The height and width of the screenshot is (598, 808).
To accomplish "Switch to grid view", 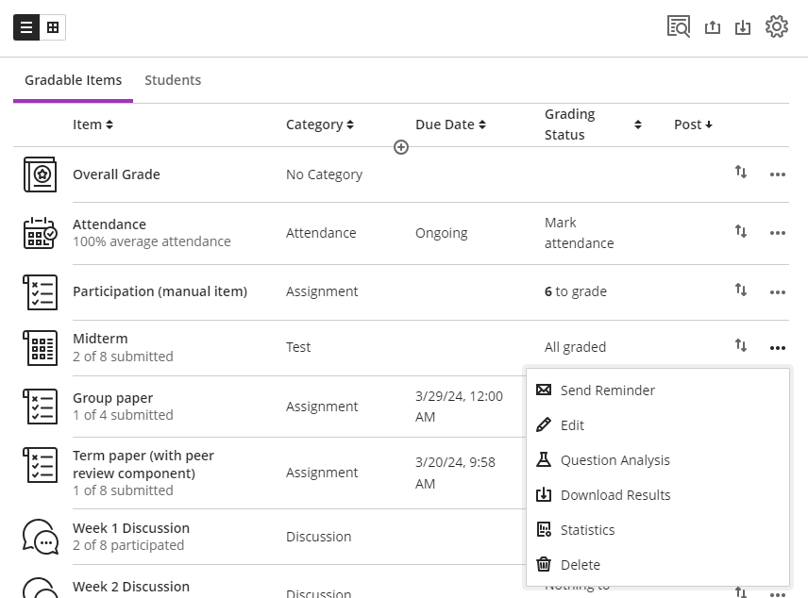I will (x=53, y=27).
